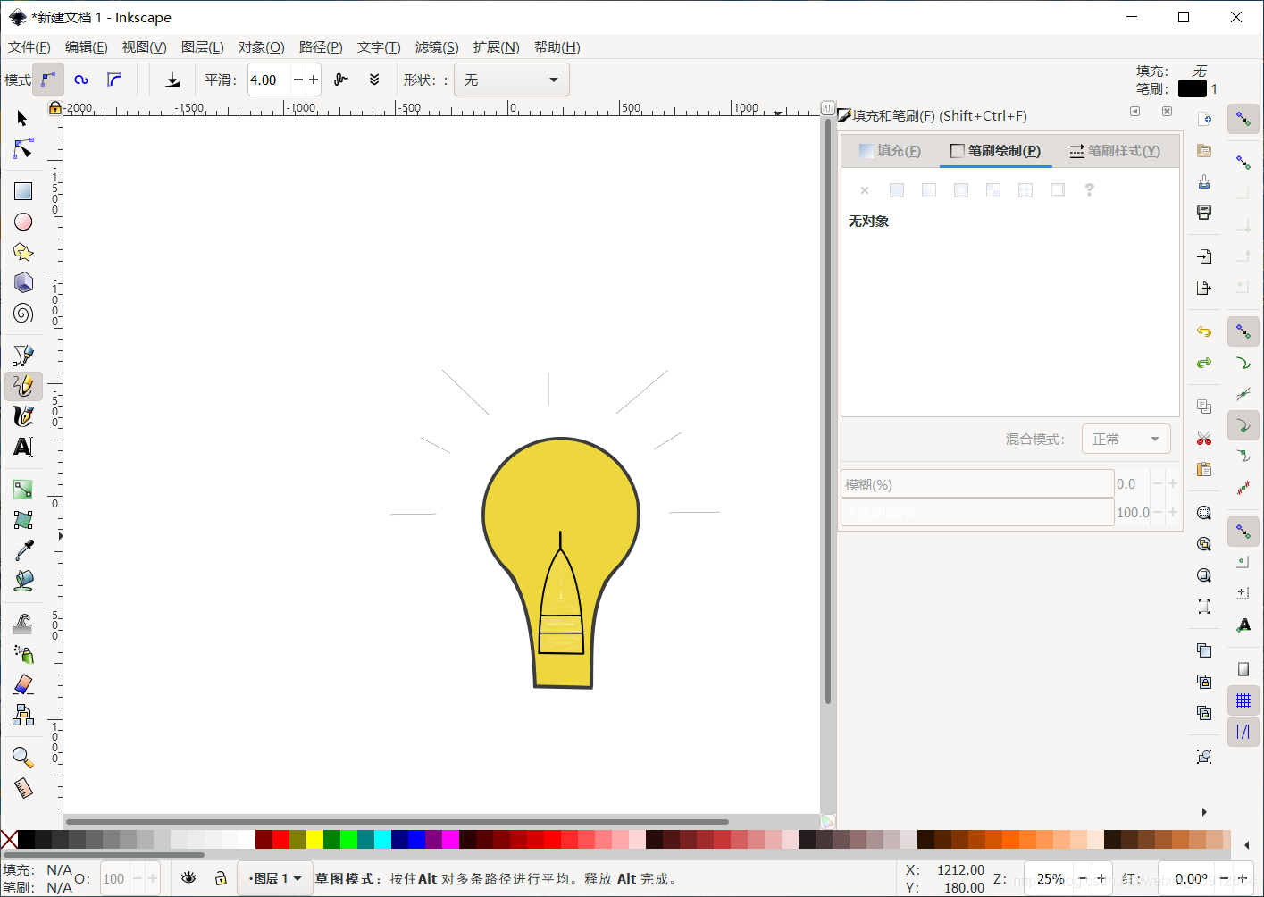This screenshot has height=897, width=1264.
Task: Select the Gradient tool
Action: click(x=23, y=490)
